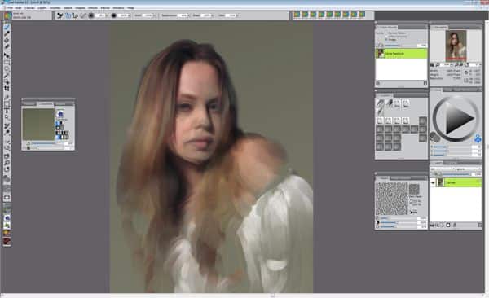Click the Main/Additional color swatch below the wheel
The image size is (489, 298).
pyautogui.click(x=434, y=137)
